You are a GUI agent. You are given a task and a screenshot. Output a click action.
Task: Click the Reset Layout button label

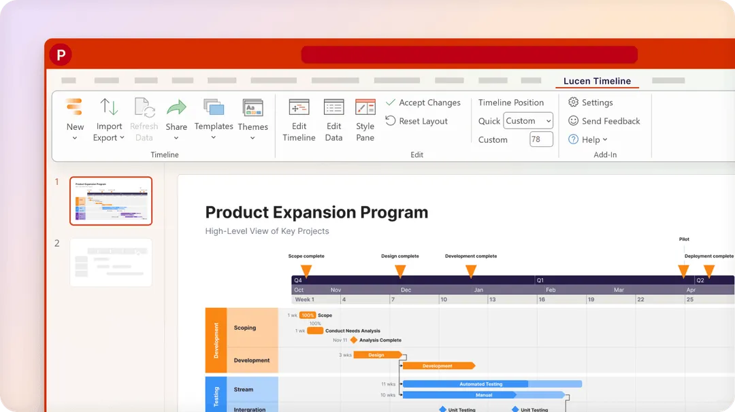(x=423, y=121)
